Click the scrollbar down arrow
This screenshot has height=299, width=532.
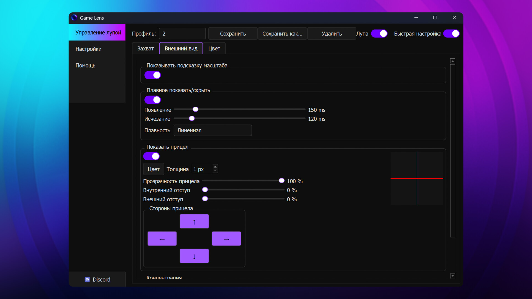(453, 276)
